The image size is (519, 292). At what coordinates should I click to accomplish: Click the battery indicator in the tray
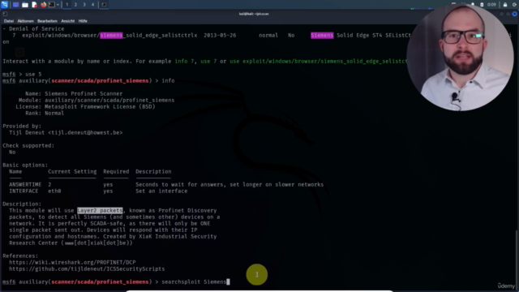[482, 5]
